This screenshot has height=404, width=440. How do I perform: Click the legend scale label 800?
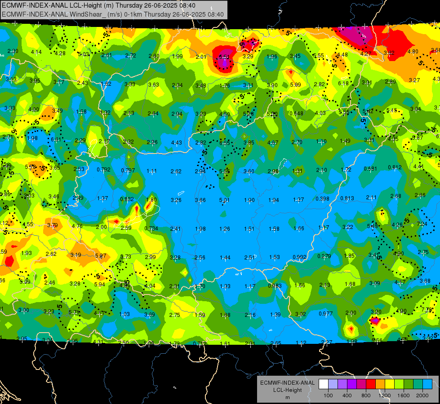[366, 395]
